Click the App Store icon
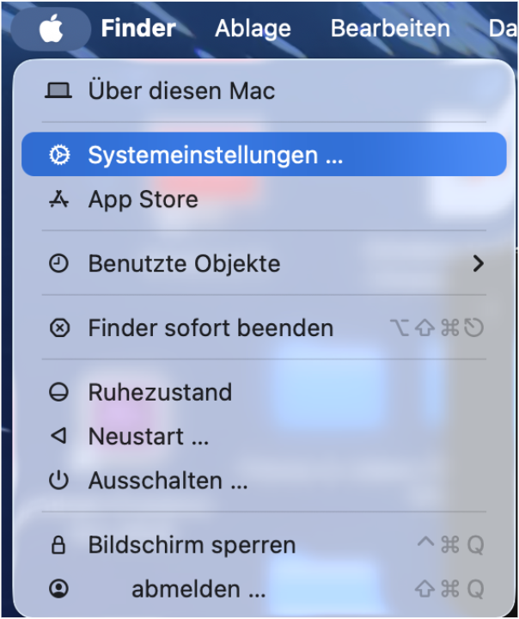Viewport: 519px width, 619px height. click(x=58, y=199)
